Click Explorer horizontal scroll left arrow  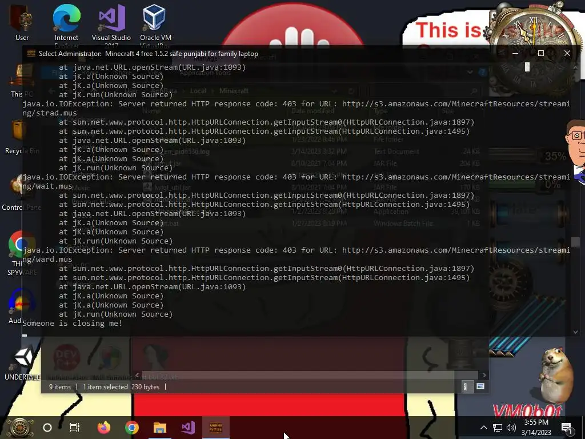[137, 375]
